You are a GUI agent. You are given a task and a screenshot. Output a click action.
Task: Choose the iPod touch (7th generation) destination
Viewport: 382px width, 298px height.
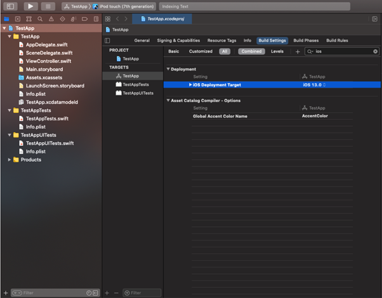click(x=124, y=6)
